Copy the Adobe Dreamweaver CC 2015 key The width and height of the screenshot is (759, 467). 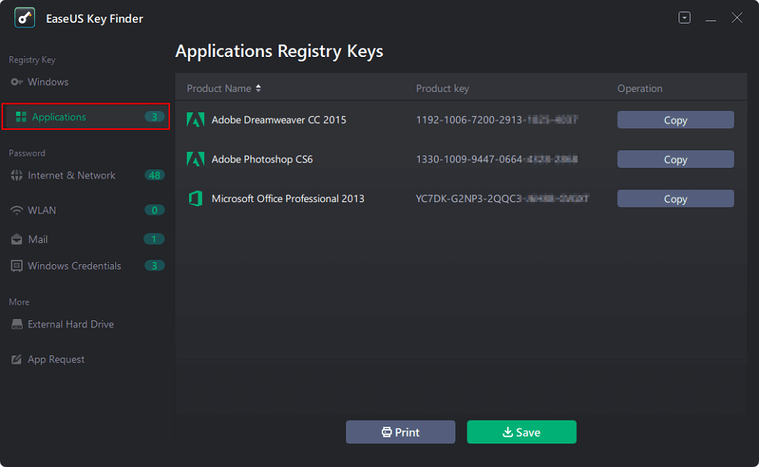(x=675, y=120)
